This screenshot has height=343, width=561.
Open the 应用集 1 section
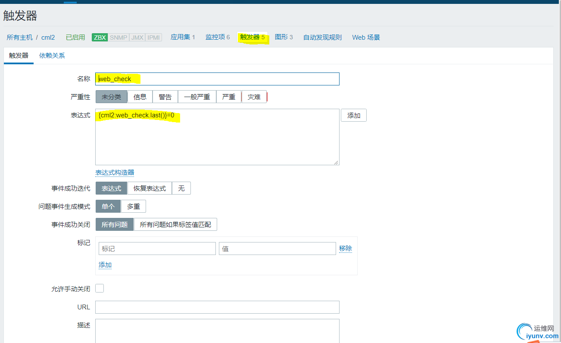tap(183, 37)
